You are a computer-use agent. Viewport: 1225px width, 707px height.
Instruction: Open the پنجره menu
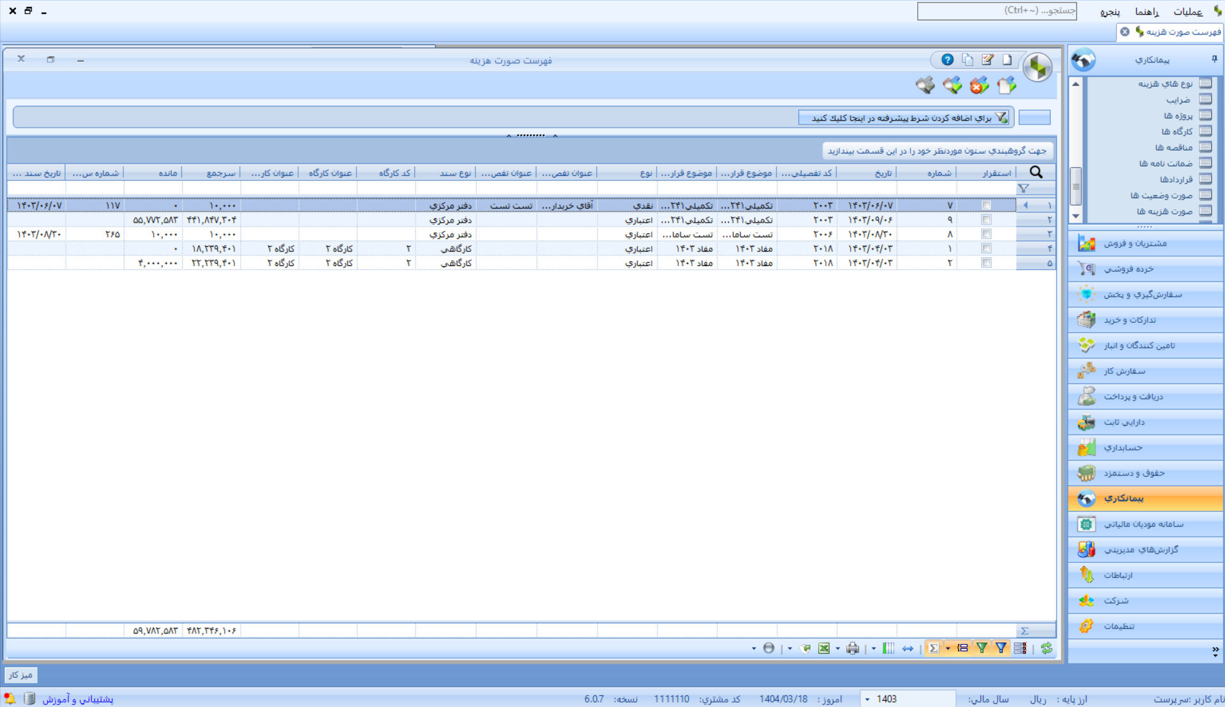1110,11
